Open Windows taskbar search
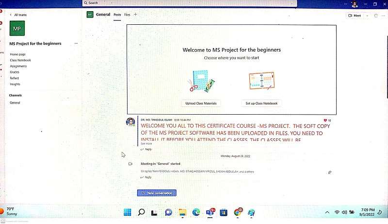Screen dimensions: 388x224 point(141,212)
